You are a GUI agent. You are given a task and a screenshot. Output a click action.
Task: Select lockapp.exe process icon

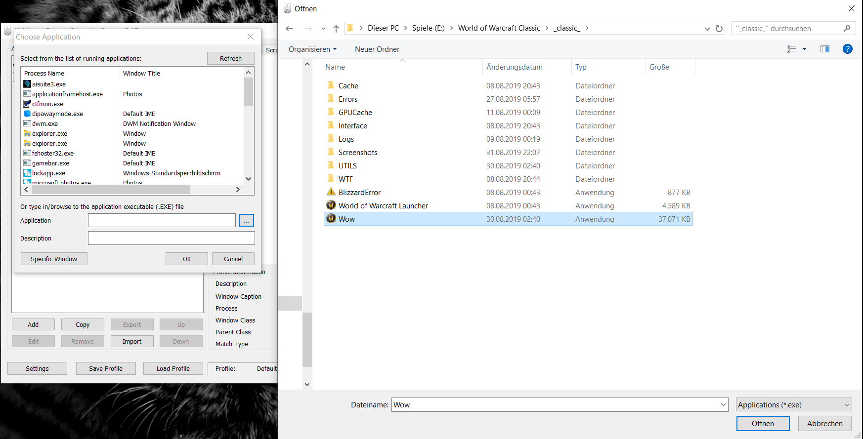tap(27, 173)
